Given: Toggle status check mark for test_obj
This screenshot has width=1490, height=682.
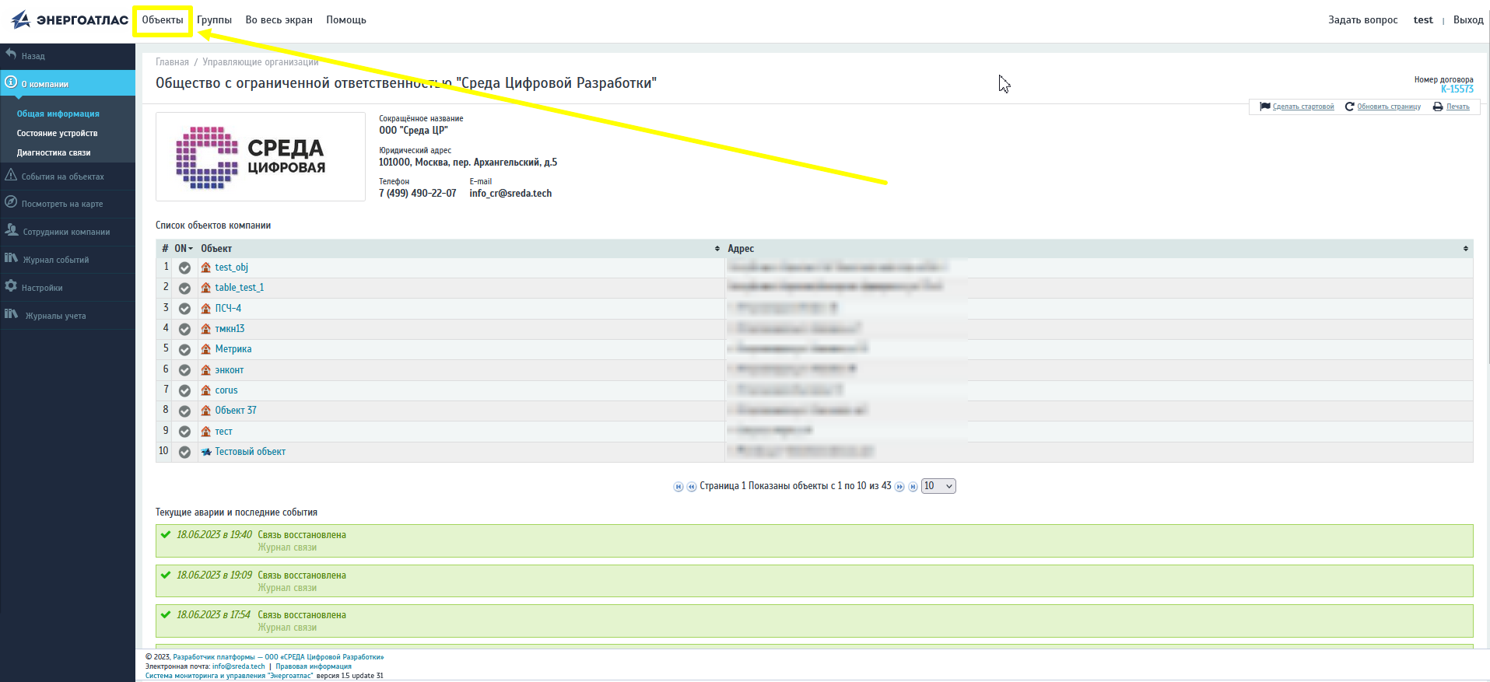Looking at the screenshot, I should coord(184,268).
